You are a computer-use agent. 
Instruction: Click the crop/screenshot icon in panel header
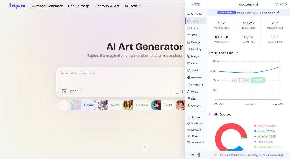tap(277, 5)
